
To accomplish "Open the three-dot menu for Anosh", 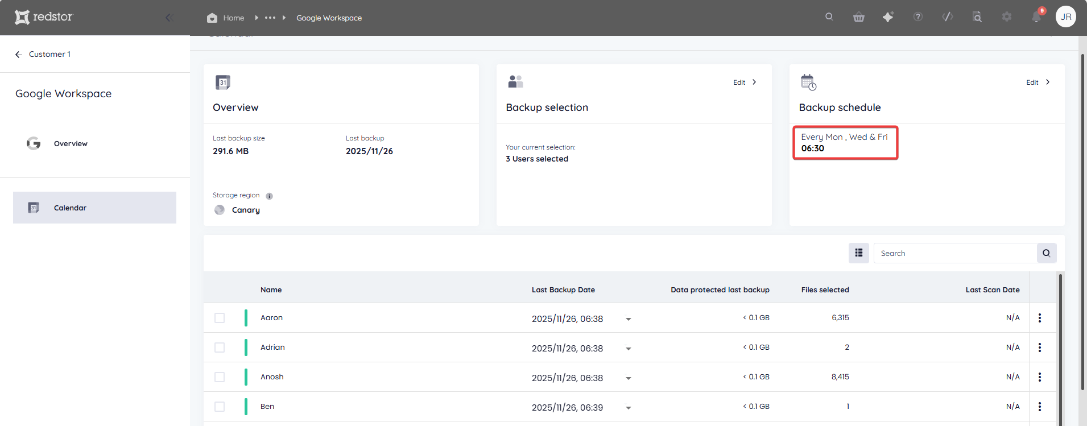I will tap(1040, 377).
